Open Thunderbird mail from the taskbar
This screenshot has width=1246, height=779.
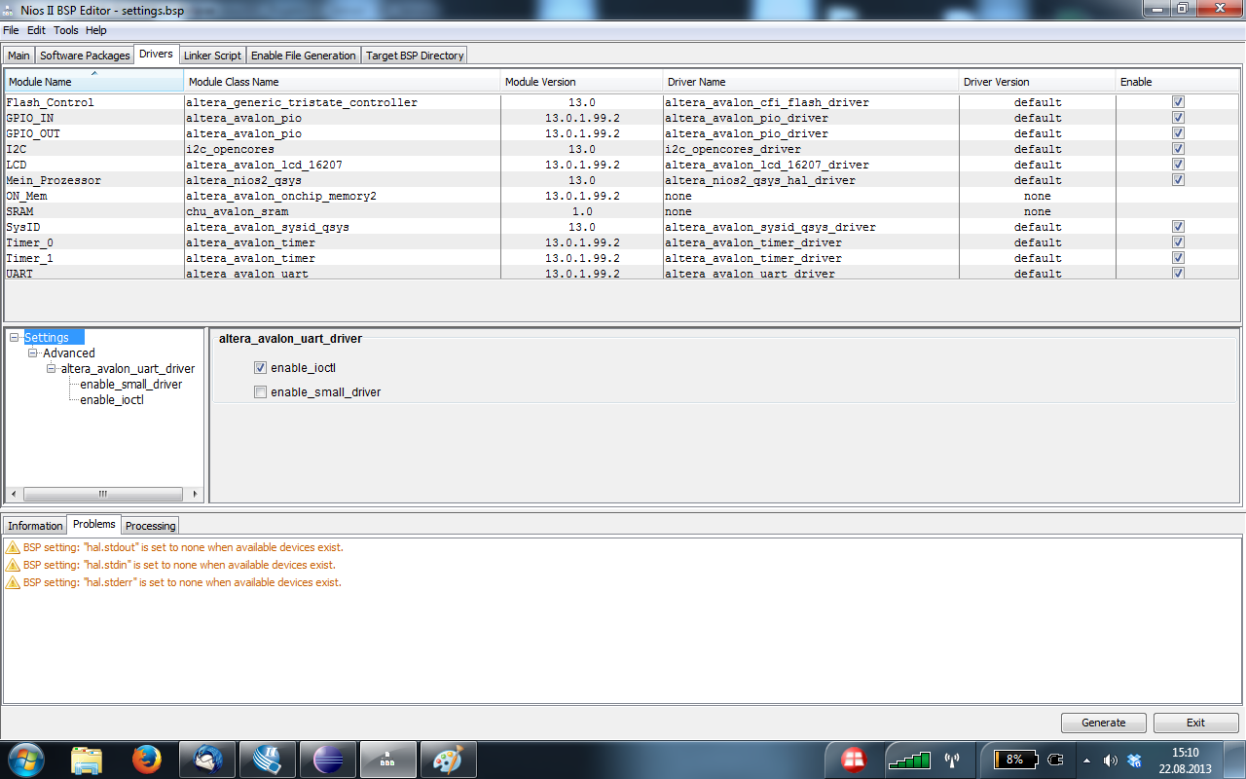click(x=207, y=759)
